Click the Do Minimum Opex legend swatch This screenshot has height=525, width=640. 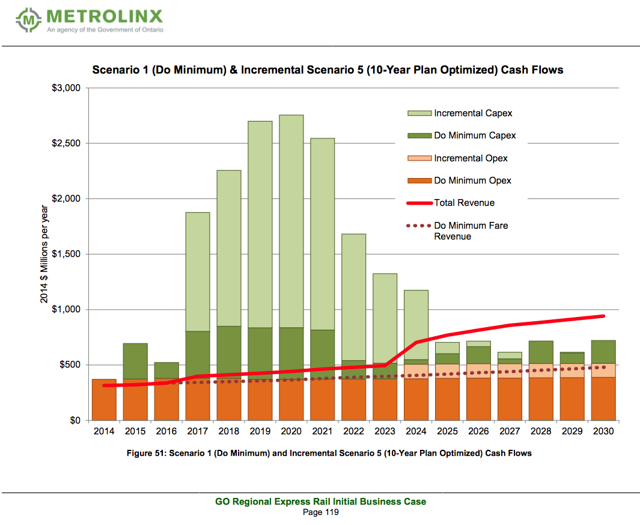[x=419, y=180]
